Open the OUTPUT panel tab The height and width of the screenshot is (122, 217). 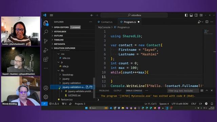coord(117,90)
